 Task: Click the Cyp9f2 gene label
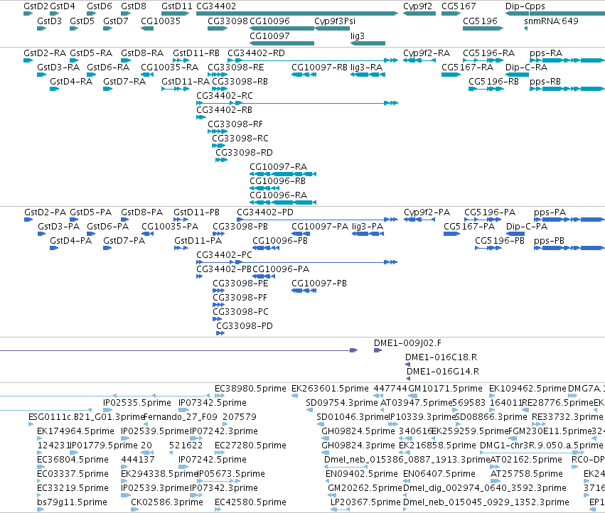tap(417, 6)
